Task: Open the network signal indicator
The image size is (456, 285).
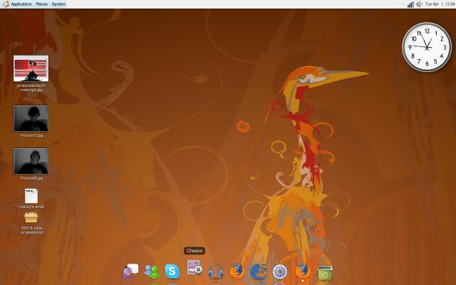Action: (x=410, y=4)
